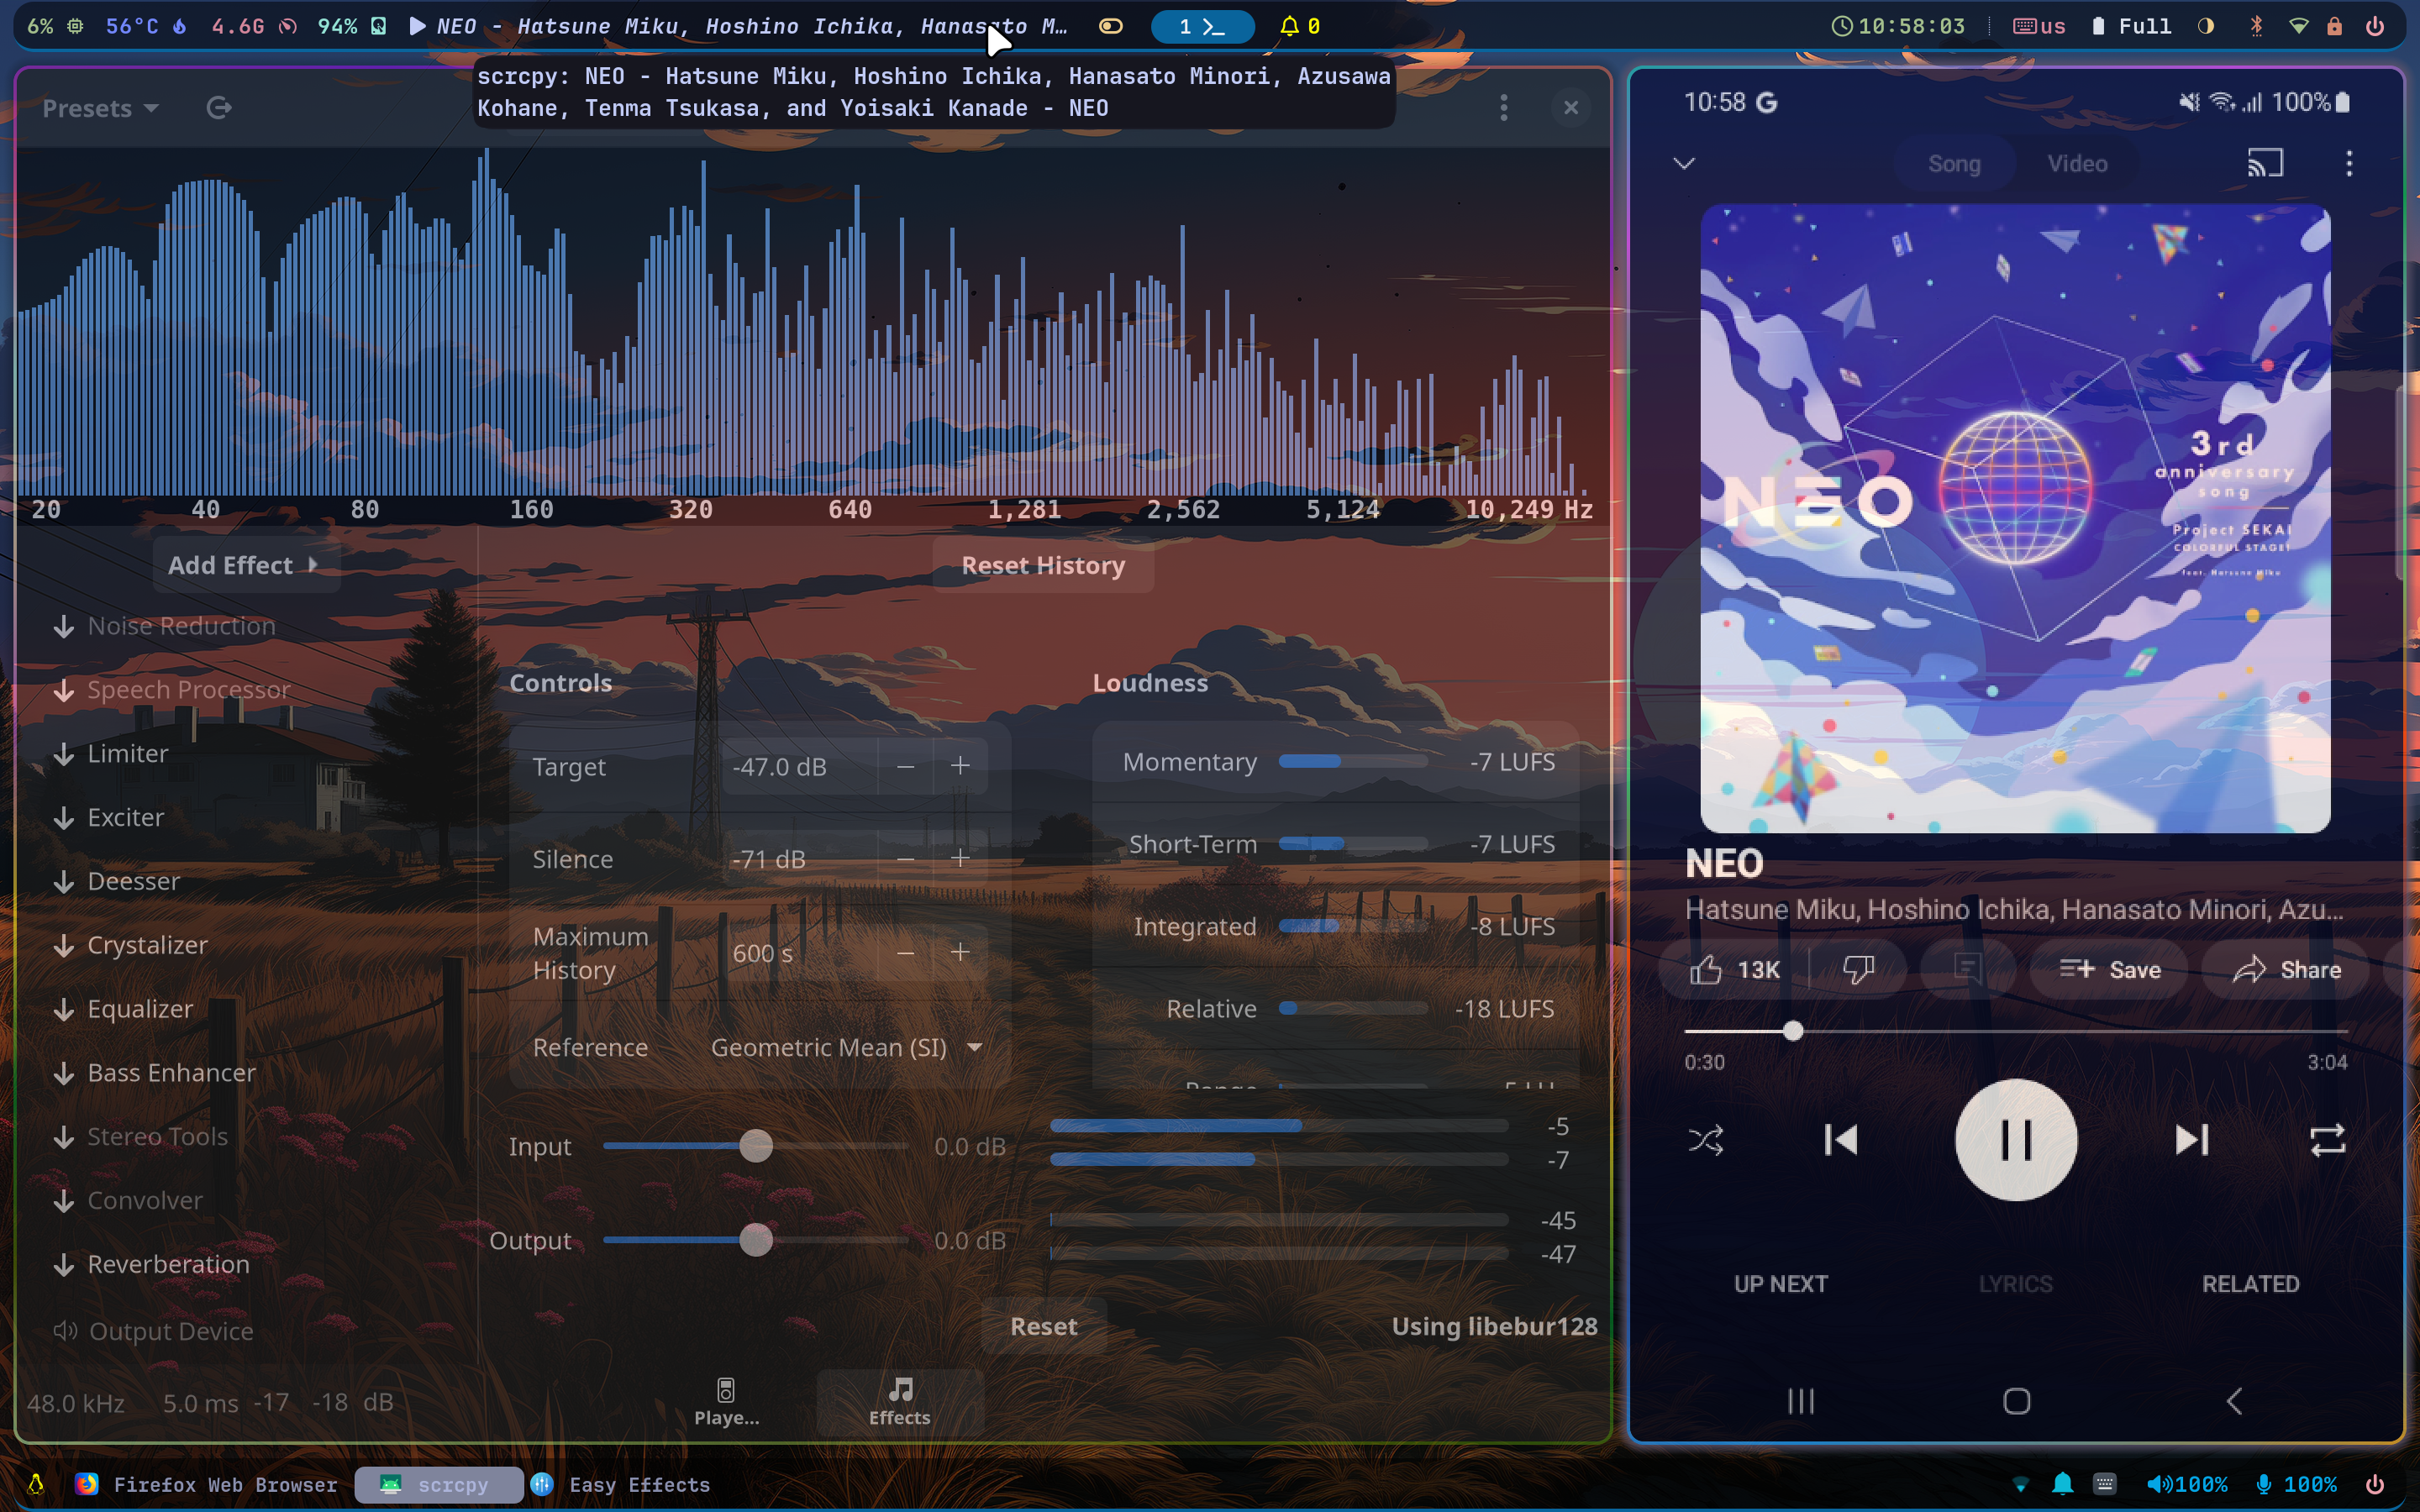This screenshot has height=1512, width=2420.
Task: Tap Android back button
Action: pos(2234,1402)
